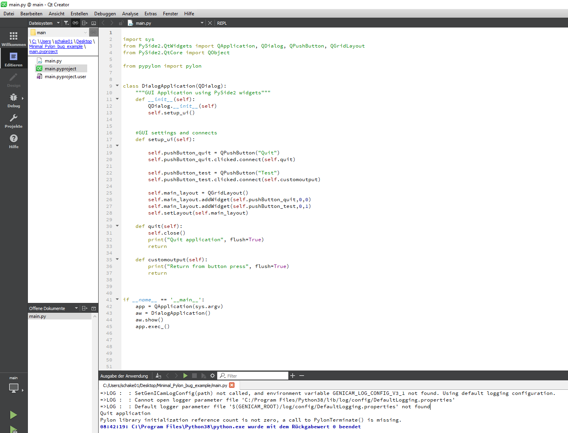
Task: Open the main.py open documents dropdown
Action: tap(166, 23)
